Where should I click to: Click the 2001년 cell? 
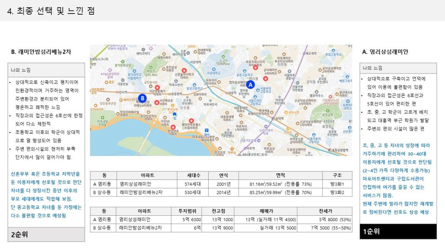(x=223, y=184)
